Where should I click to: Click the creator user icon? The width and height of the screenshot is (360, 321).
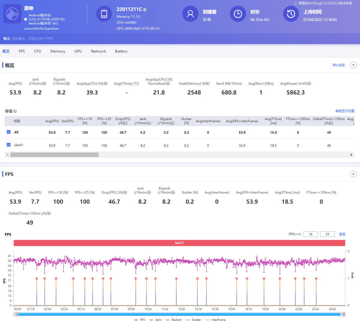190,14
